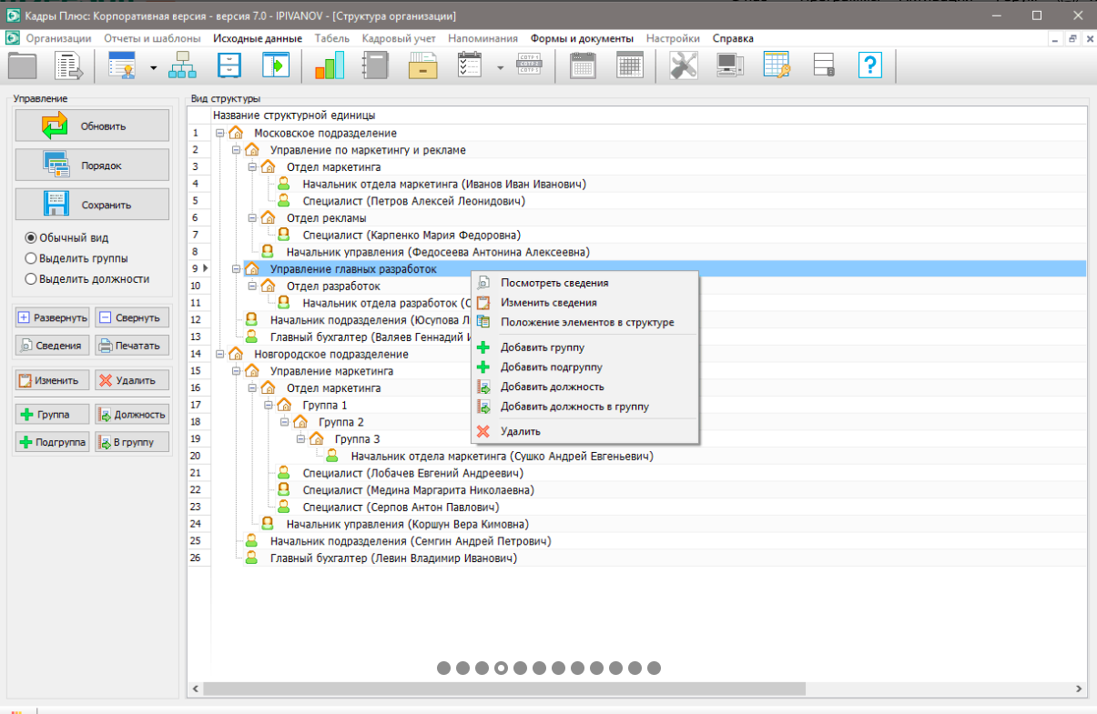Click the server database toolbar icon
Screen dimensions: 1097x714
[x=824, y=66]
